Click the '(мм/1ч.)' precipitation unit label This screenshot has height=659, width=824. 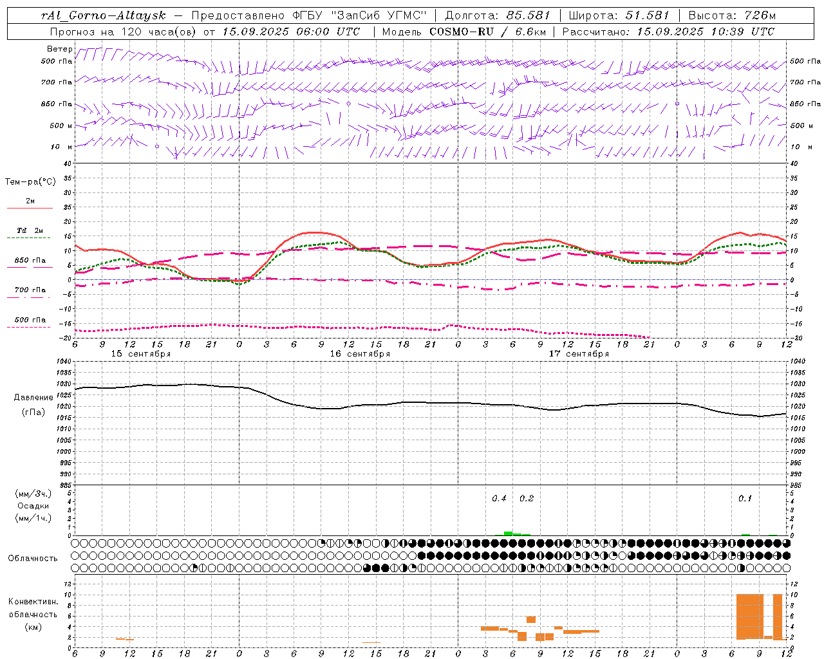tap(33, 518)
